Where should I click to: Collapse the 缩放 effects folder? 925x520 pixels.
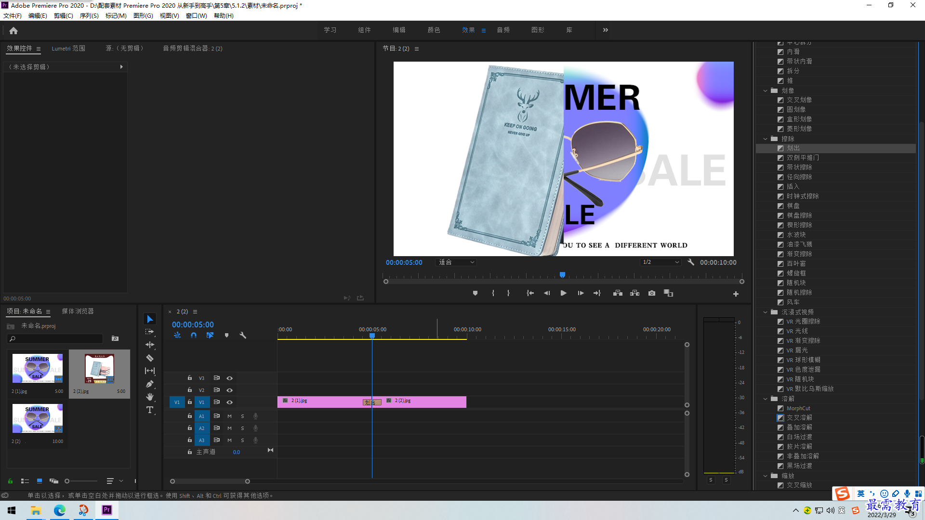pos(766,476)
